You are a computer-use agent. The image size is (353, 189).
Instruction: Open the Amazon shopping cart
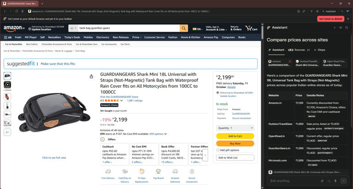coord(251,28)
